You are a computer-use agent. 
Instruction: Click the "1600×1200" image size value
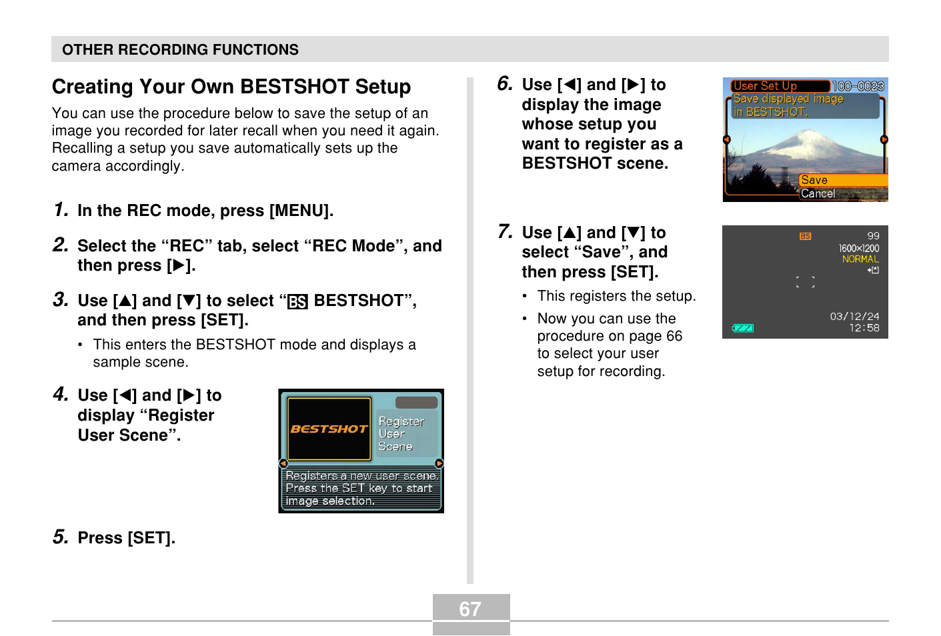pos(859,248)
